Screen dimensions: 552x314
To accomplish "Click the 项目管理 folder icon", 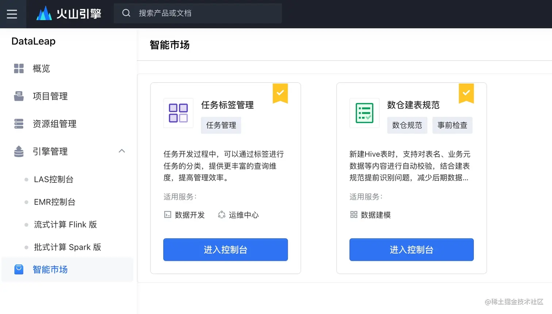I will point(19,96).
